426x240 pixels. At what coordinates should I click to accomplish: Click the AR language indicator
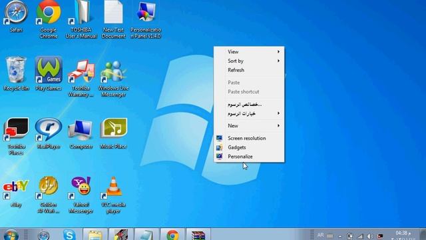[x=321, y=235]
